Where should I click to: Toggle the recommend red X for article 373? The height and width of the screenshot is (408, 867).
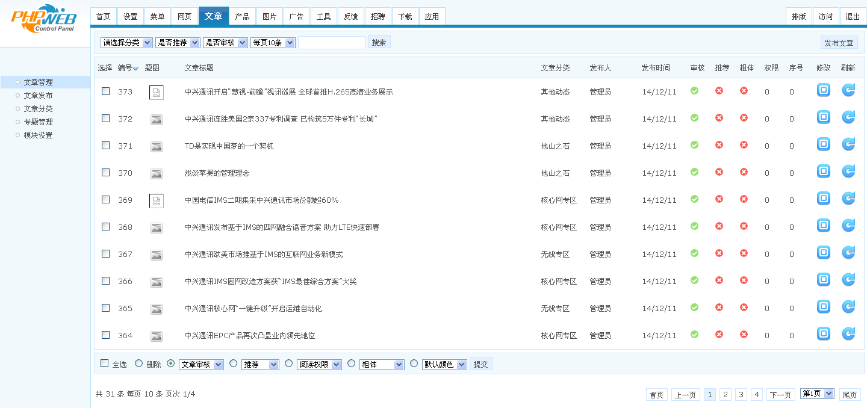coord(719,91)
